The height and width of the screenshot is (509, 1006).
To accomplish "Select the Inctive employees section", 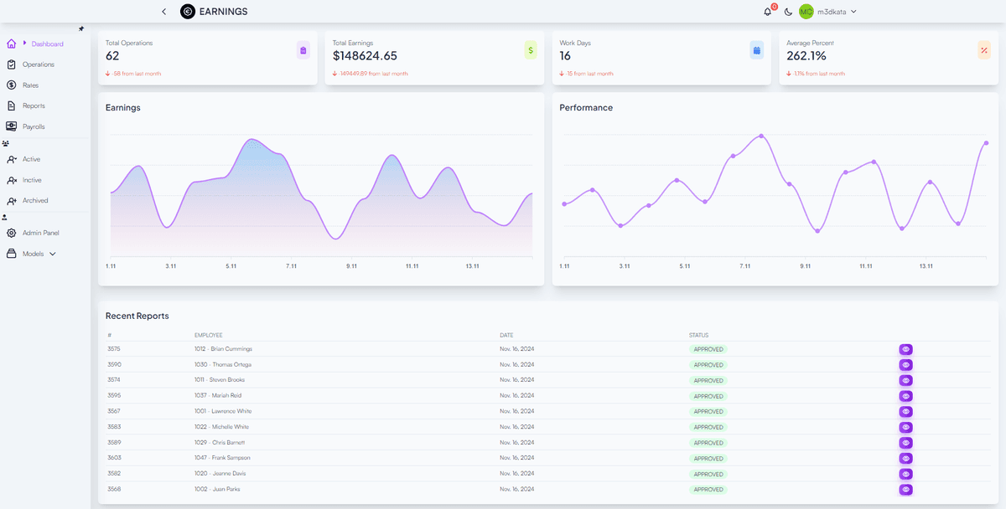I will coord(32,179).
